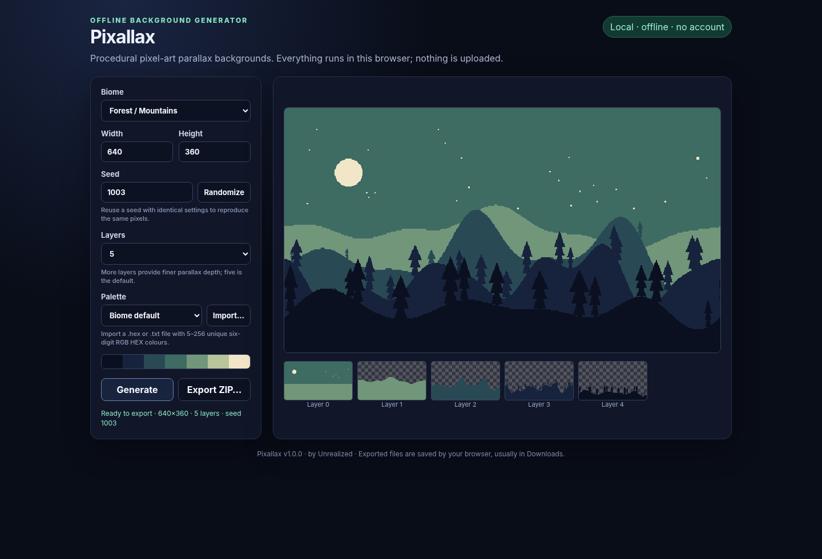
Task: Click the 'Procedural pixel-art parallax backgrounds' subtitle
Action: (x=296, y=58)
